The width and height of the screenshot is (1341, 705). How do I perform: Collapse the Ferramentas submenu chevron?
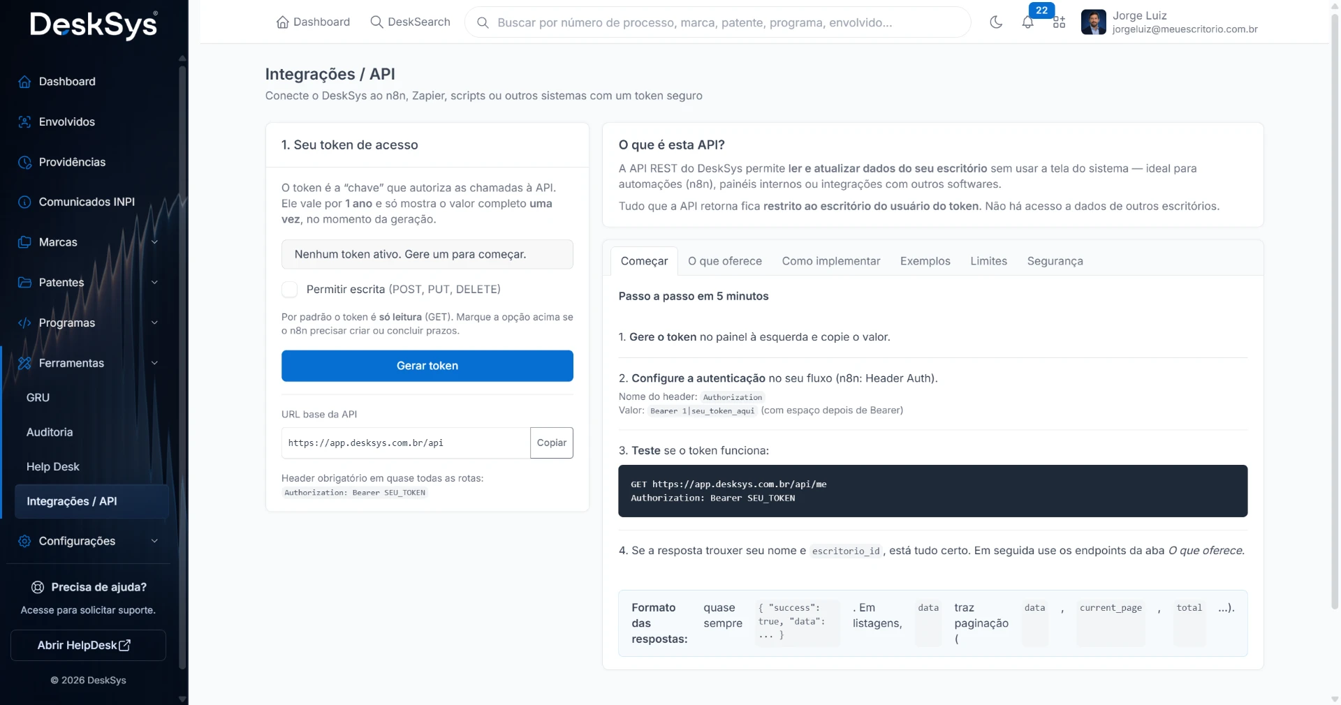[x=155, y=363]
